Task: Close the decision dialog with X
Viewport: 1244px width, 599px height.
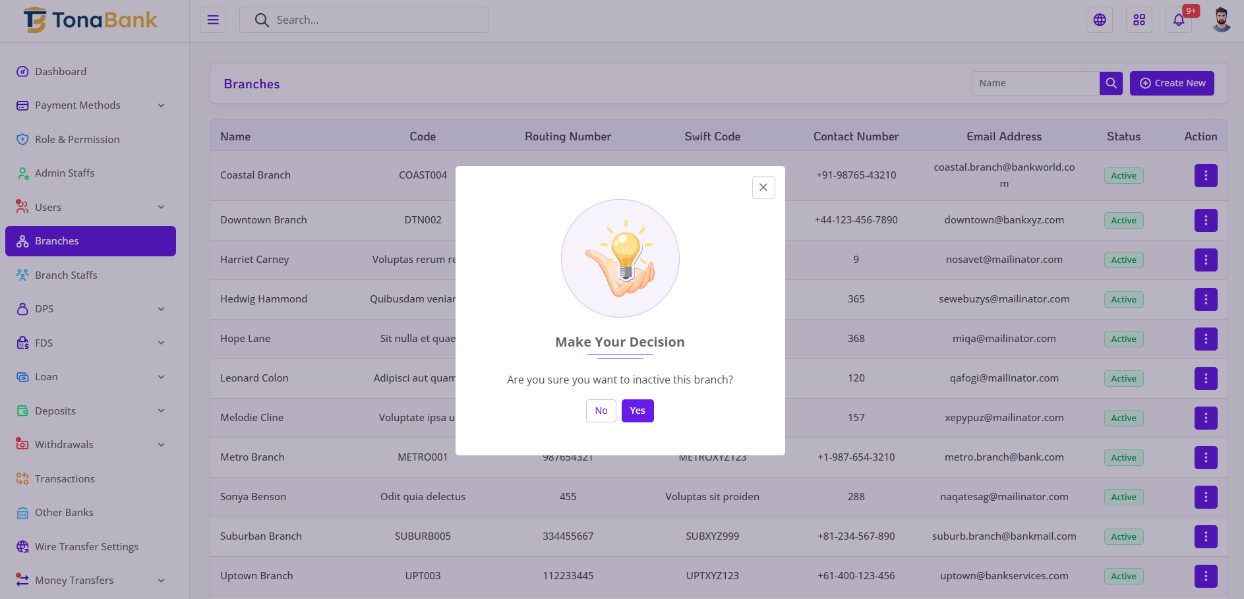Action: coord(763,187)
